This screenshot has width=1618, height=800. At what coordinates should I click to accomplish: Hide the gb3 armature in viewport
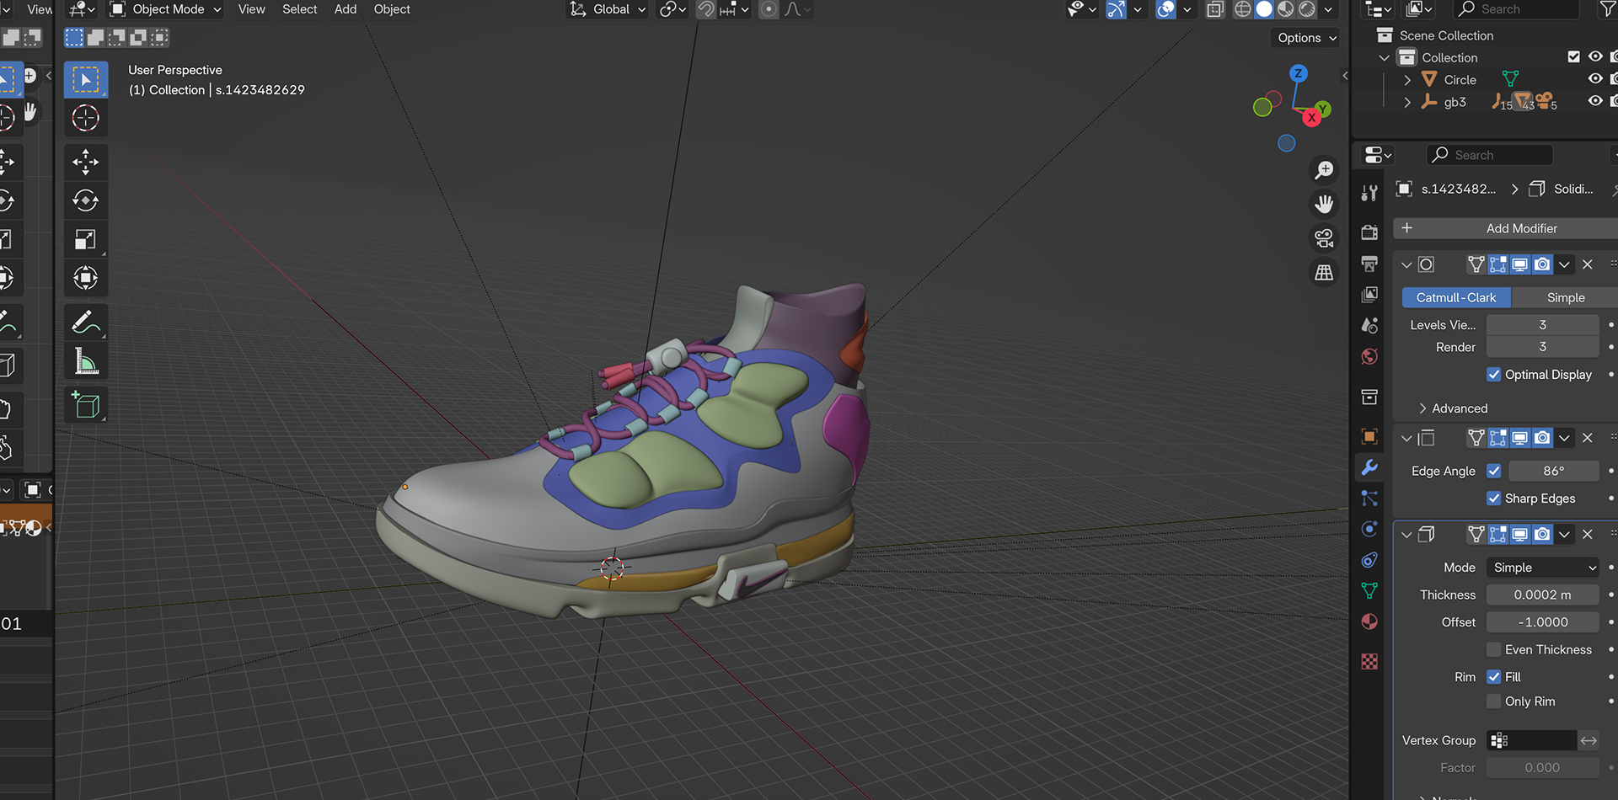(1595, 101)
